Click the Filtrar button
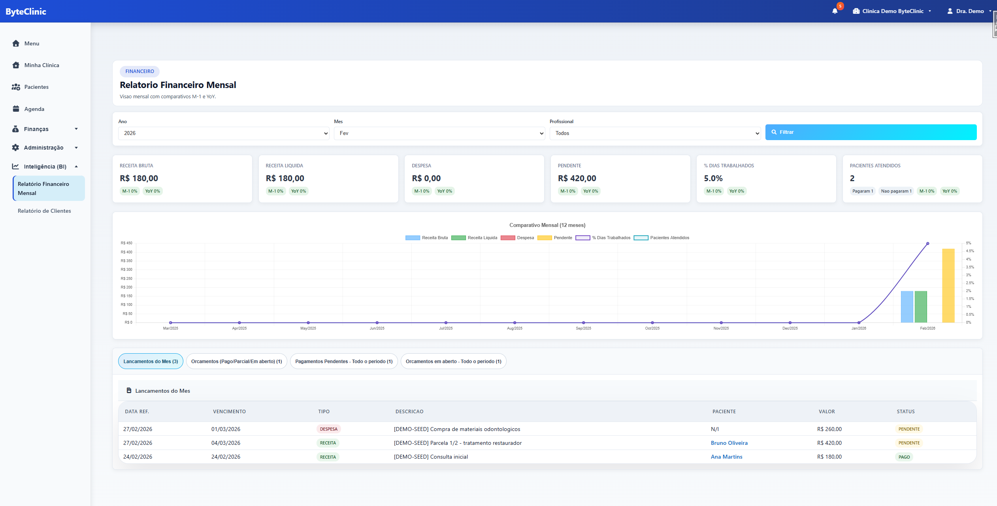997x506 pixels. pos(871,132)
